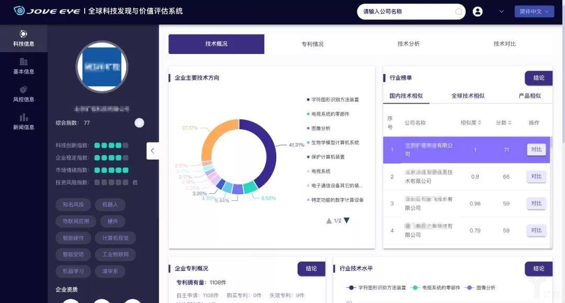Image resolution: width=565 pixels, height=303 pixels.
Task: Click 结论 button in 行业榜单 panel
Action: click(538, 78)
